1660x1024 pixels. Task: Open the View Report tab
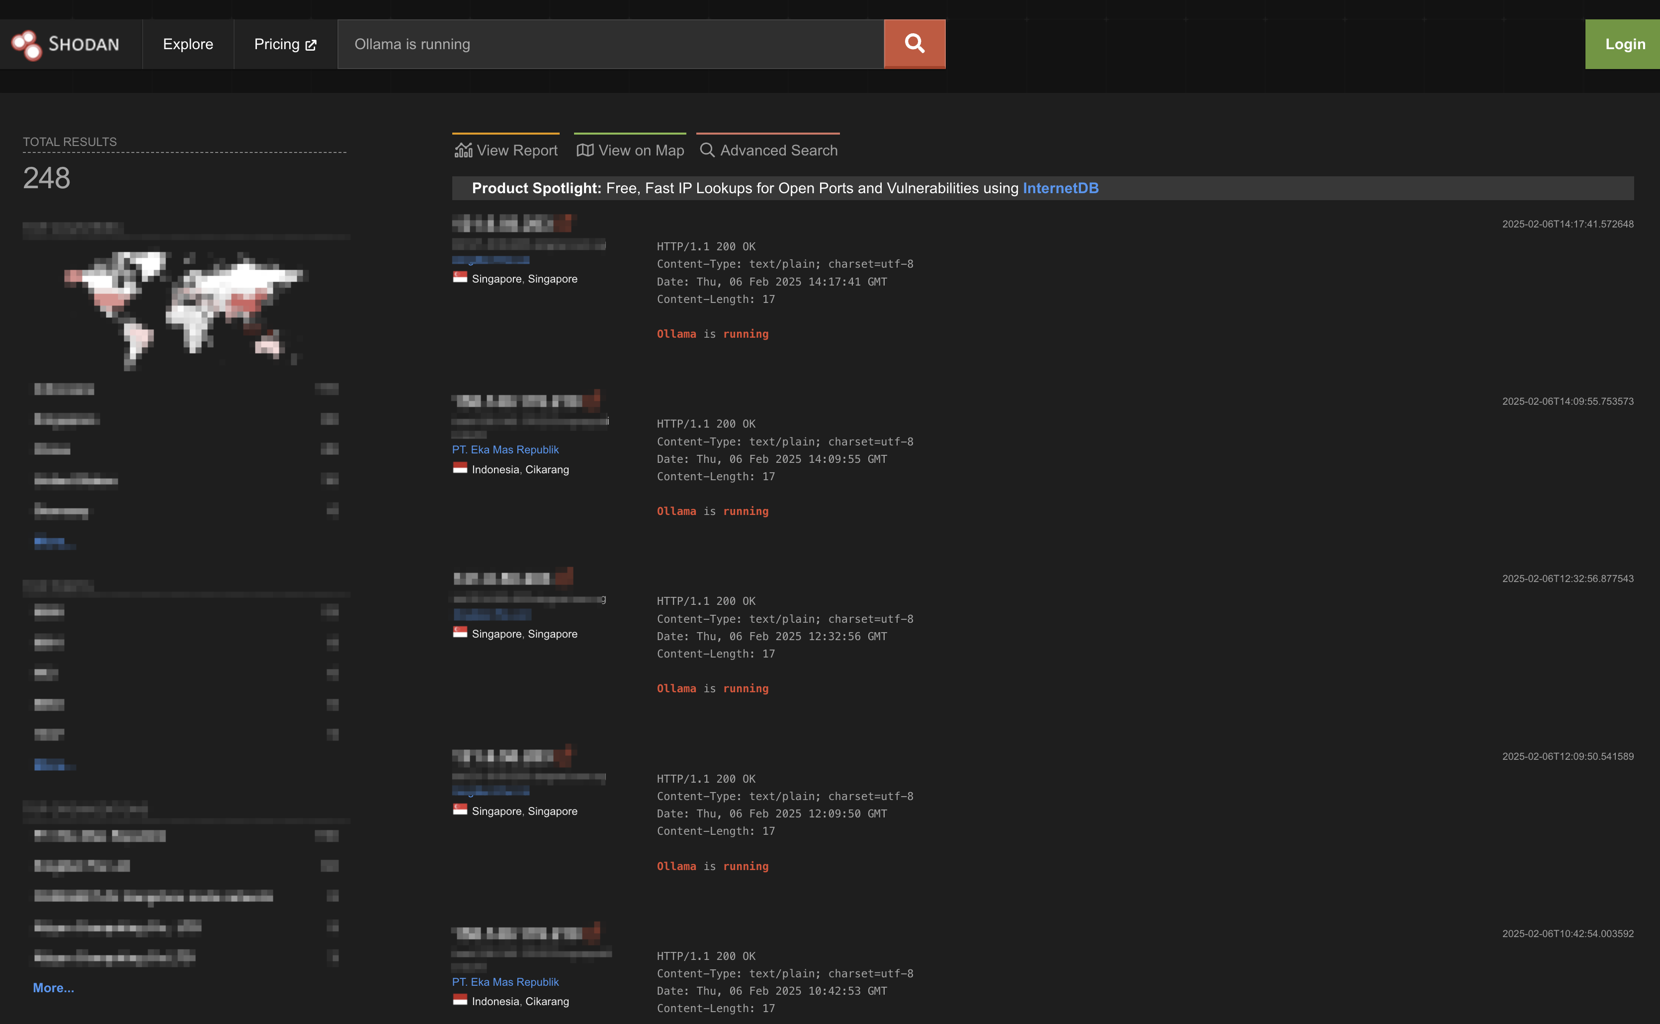pyautogui.click(x=516, y=150)
